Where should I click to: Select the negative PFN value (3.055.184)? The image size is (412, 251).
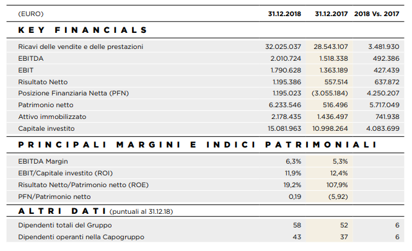tap(330, 93)
